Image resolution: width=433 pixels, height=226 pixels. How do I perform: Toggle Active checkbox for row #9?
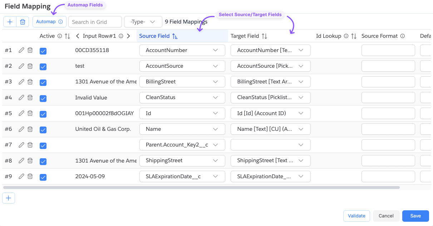pos(43,177)
